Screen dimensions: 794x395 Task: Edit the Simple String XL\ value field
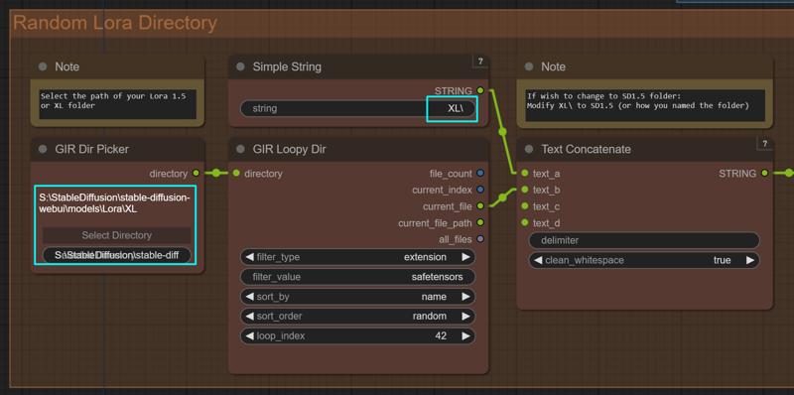pos(357,108)
